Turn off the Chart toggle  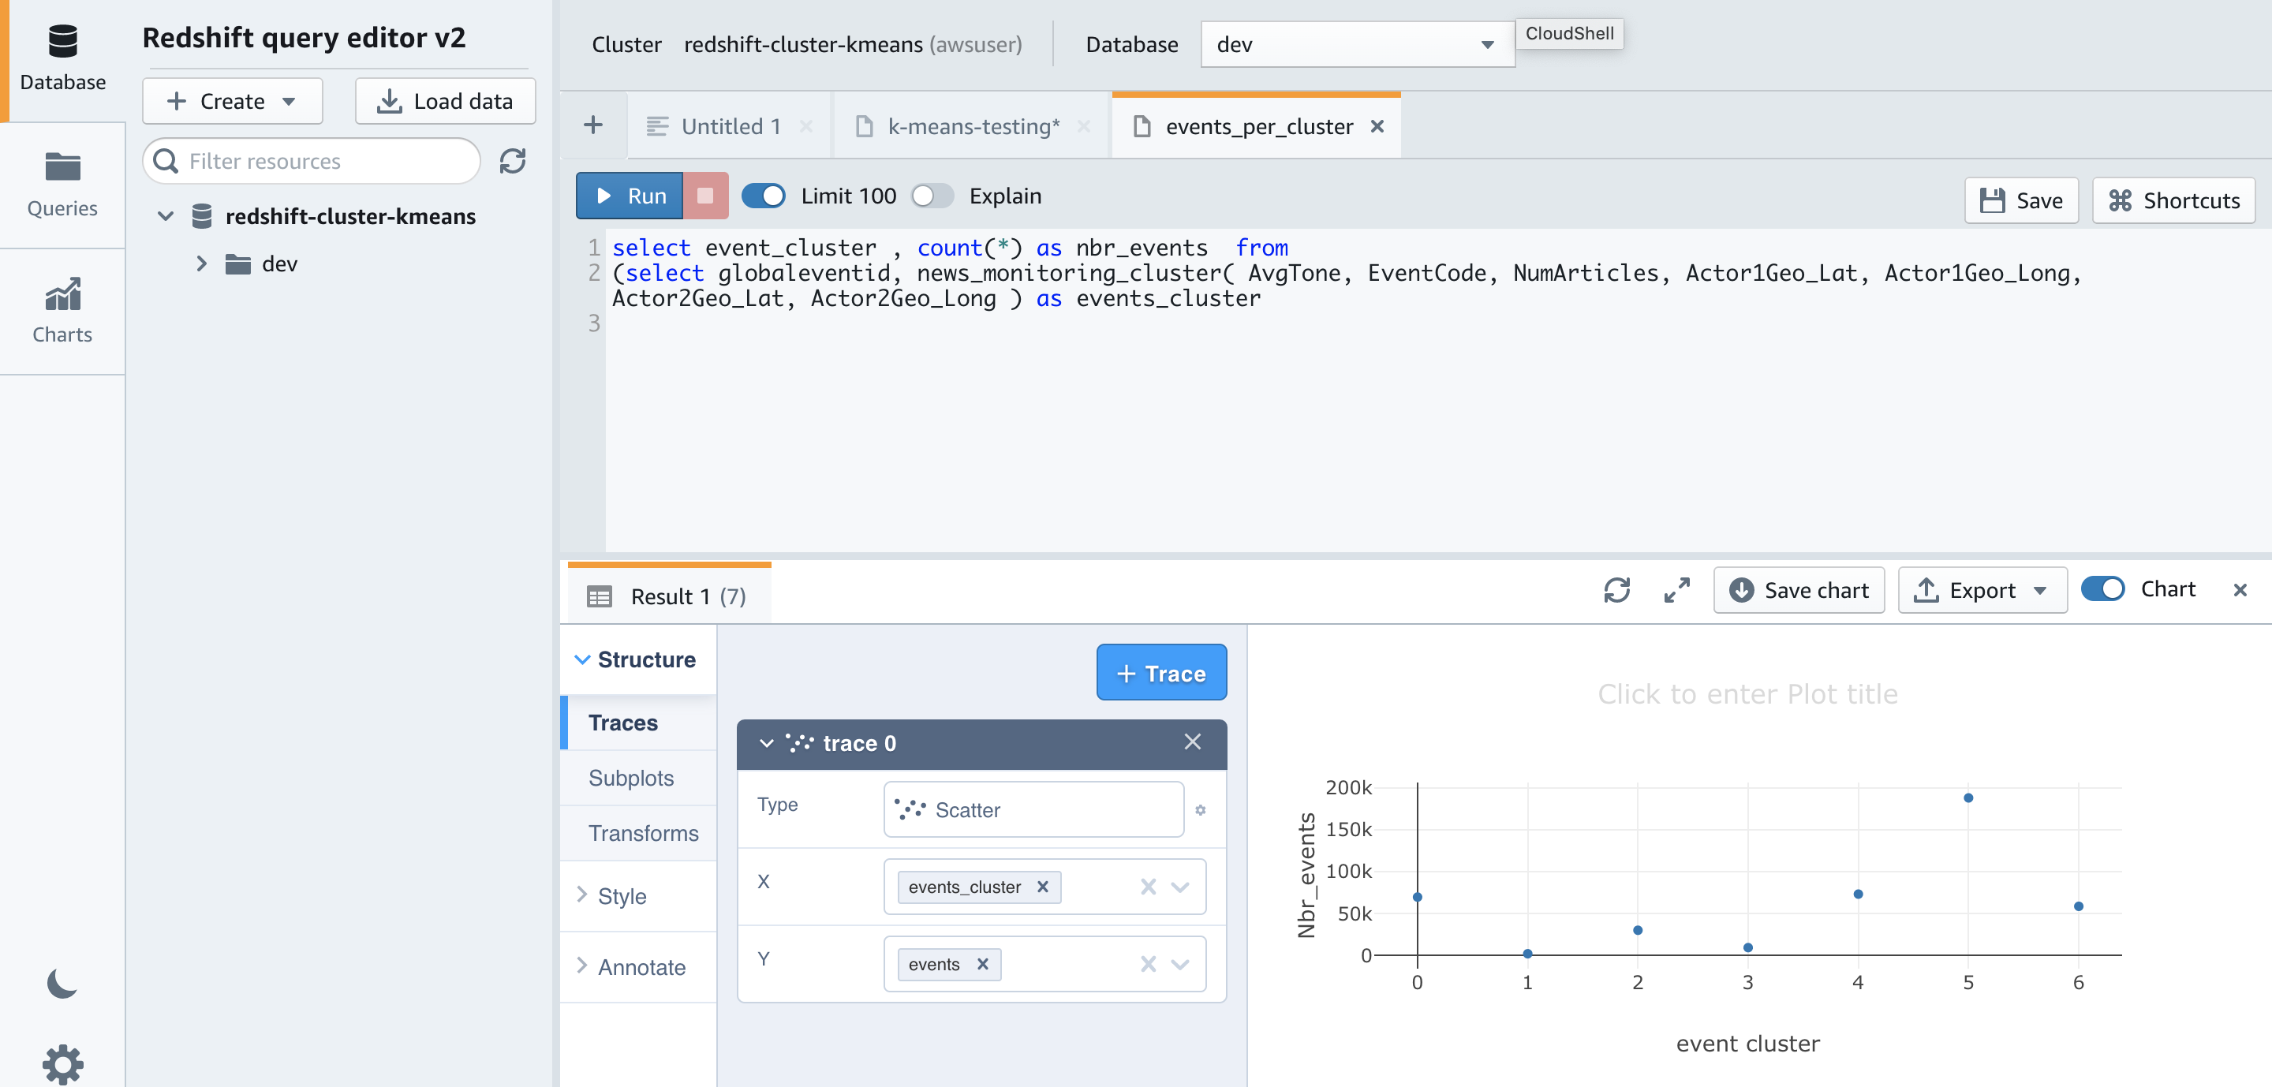[x=2102, y=589]
